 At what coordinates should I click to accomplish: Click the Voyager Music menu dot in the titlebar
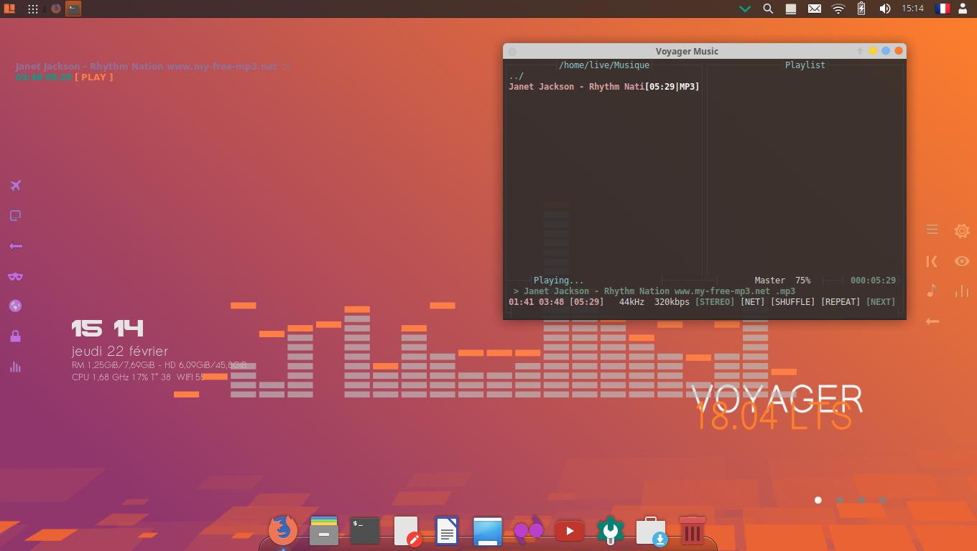(512, 51)
